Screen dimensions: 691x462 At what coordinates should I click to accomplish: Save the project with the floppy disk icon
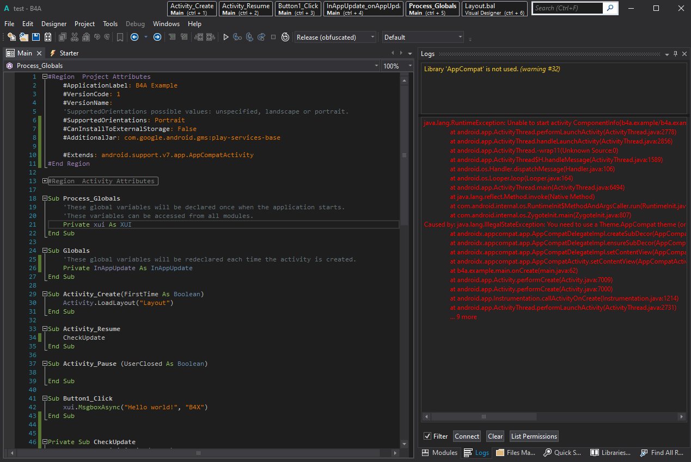(36, 37)
